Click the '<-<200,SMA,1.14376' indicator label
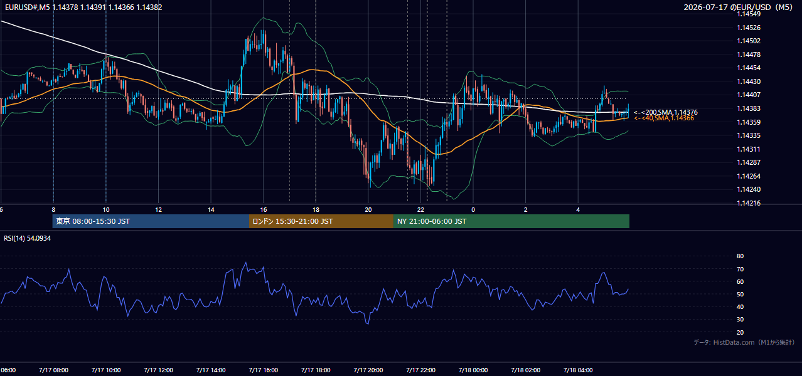The width and height of the screenshot is (802, 376). point(666,112)
